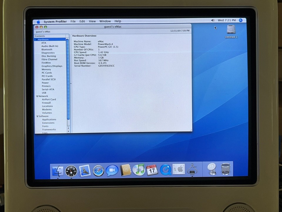
Task: Open Mail from the Dock
Action: (x=85, y=170)
